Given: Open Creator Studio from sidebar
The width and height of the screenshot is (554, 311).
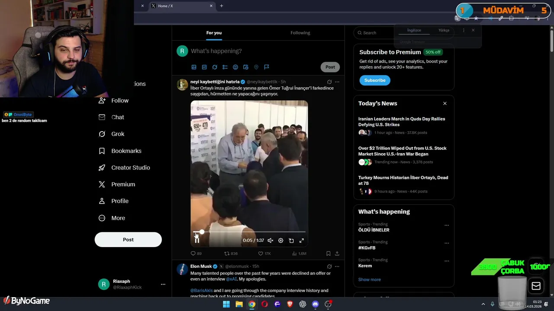Looking at the screenshot, I should click(125, 168).
